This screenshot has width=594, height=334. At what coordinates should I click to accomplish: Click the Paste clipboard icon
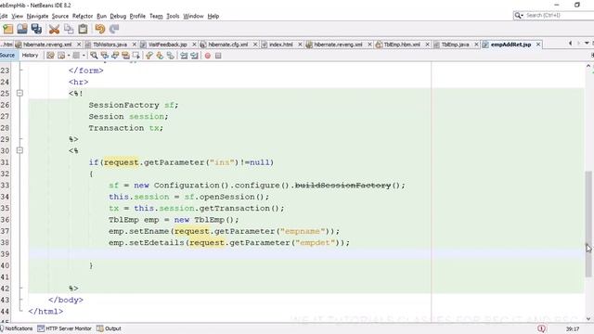click(83, 29)
